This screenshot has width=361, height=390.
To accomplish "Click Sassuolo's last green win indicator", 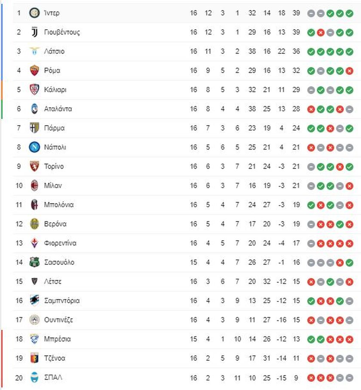I will pyautogui.click(x=349, y=263).
